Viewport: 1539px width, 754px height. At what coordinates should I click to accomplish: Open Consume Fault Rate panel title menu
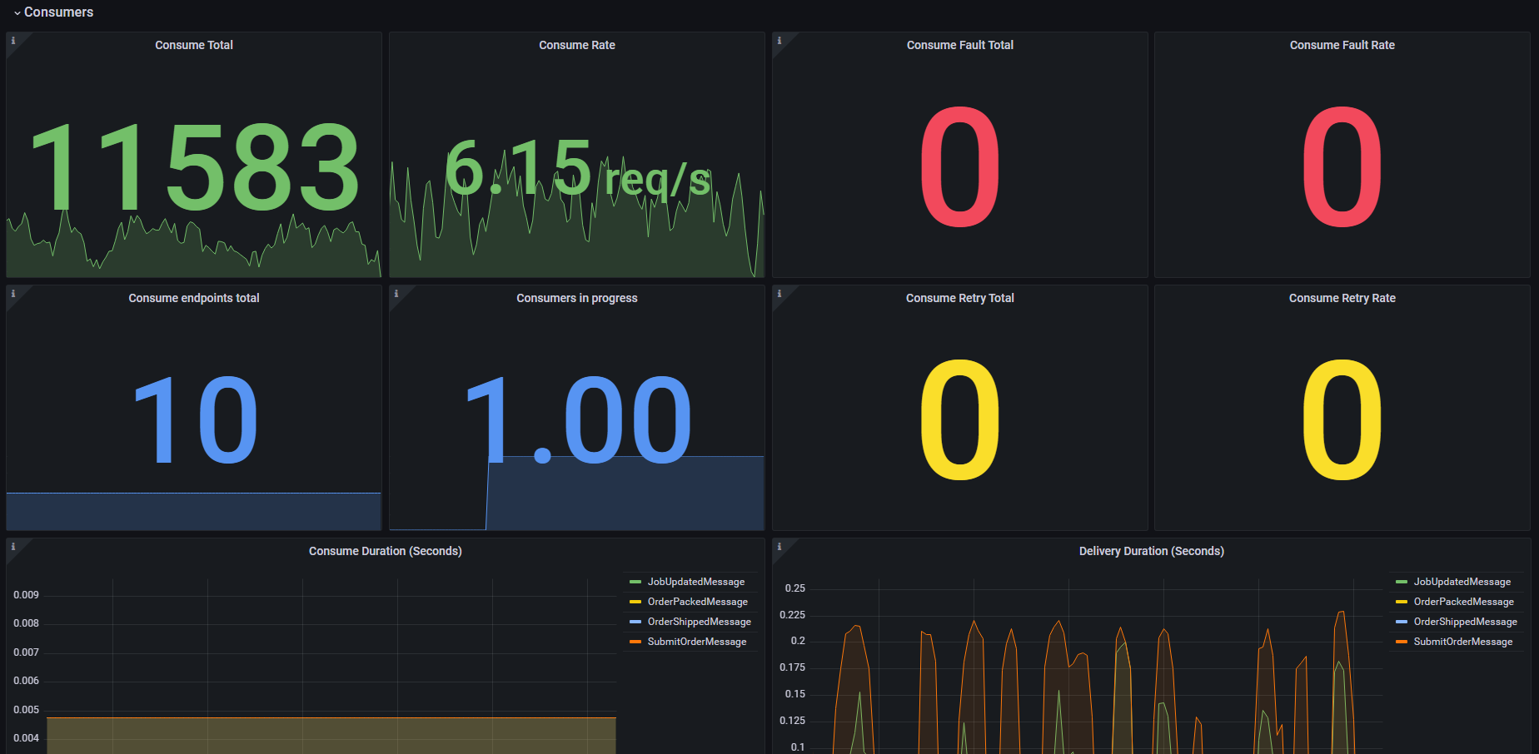[1342, 45]
